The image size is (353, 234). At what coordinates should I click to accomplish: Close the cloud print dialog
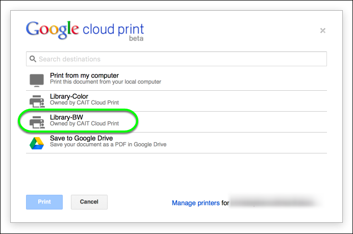pos(323,31)
